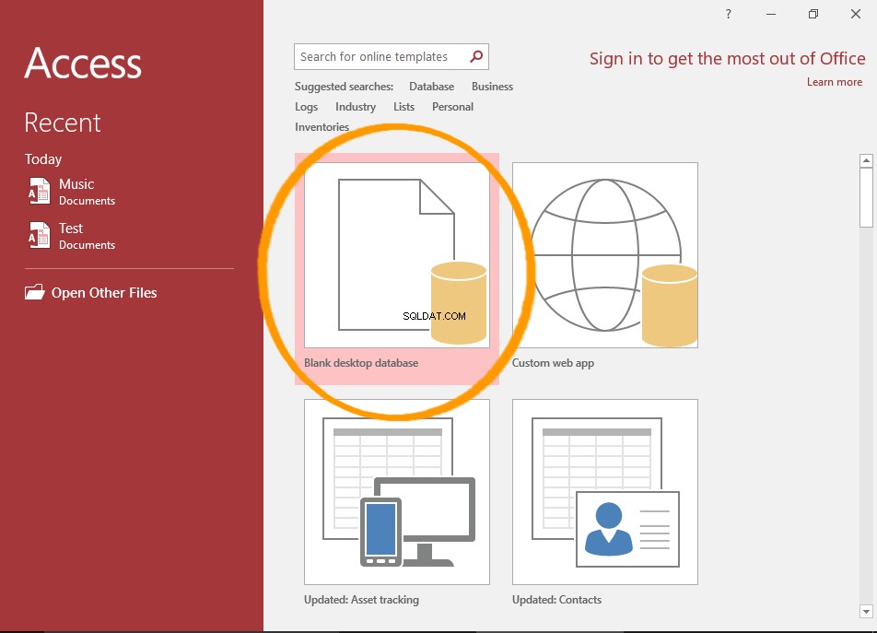Screen dimensions: 877x633
Task: Search suggested term Business
Action: coord(492,87)
